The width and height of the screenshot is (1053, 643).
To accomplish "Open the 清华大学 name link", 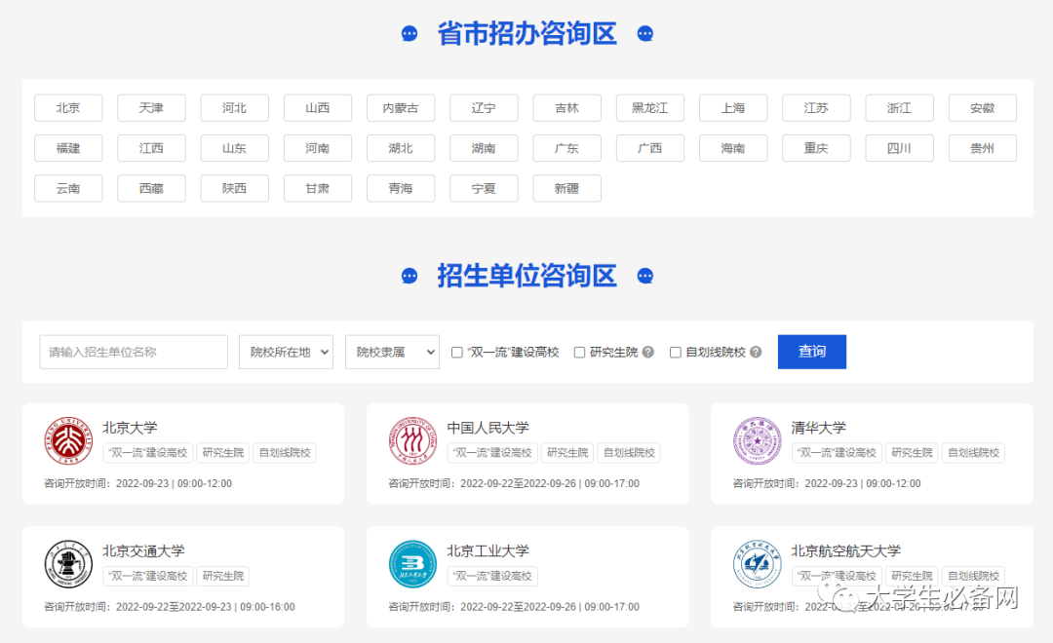I will 819,428.
